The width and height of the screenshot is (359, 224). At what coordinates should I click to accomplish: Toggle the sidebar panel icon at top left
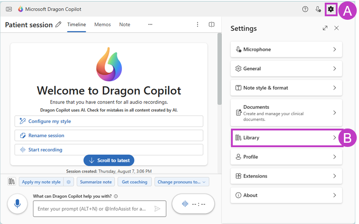click(x=9, y=9)
